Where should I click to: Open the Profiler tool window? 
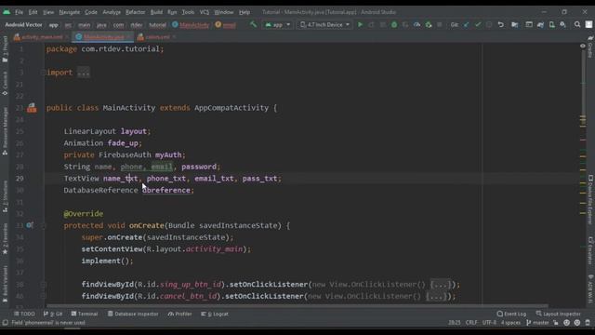coord(179,315)
